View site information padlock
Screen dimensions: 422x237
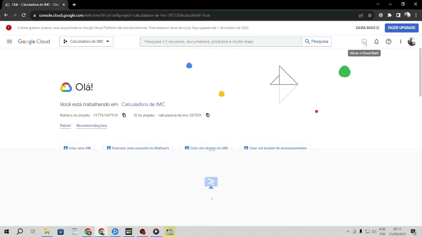[34, 15]
